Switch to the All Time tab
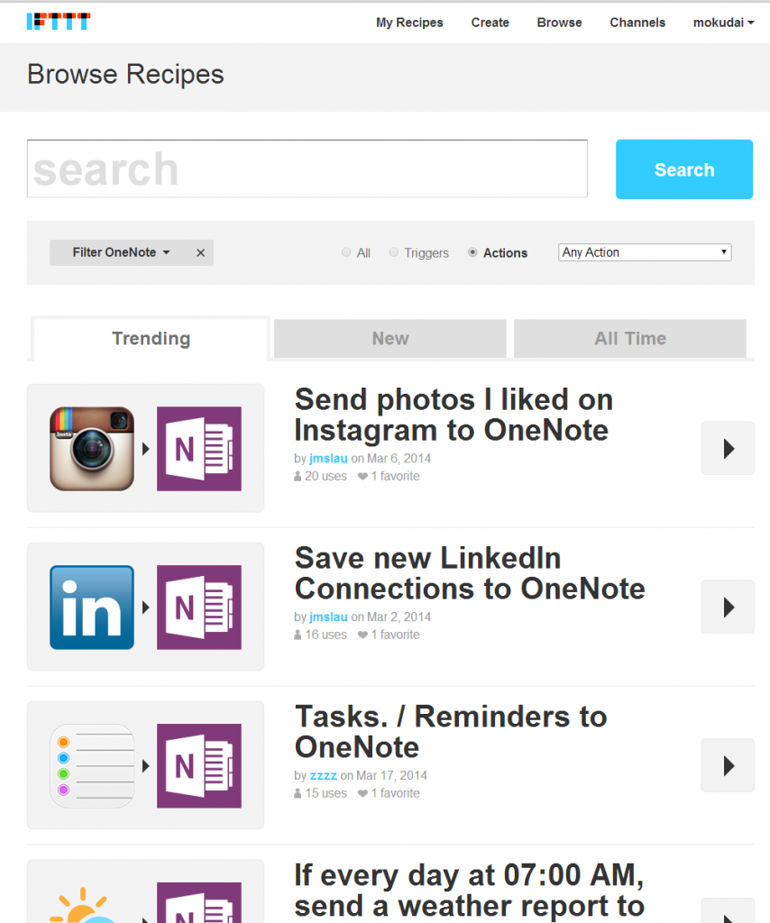 [x=630, y=339]
